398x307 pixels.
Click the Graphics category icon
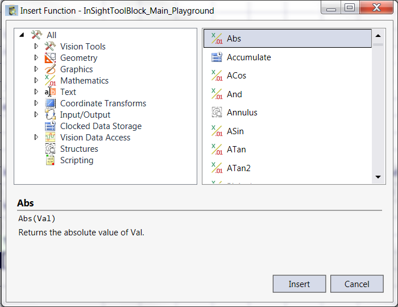coord(50,69)
